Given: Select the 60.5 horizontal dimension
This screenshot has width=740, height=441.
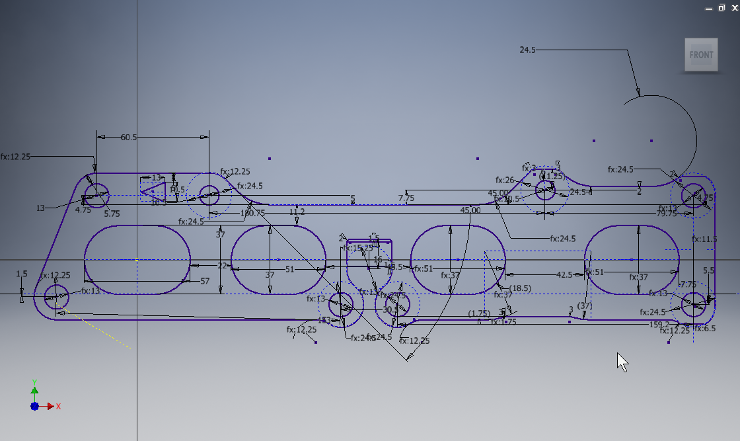Looking at the screenshot, I should [128, 138].
